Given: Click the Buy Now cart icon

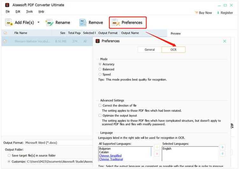Looking at the screenshot, I should tap(196, 13).
